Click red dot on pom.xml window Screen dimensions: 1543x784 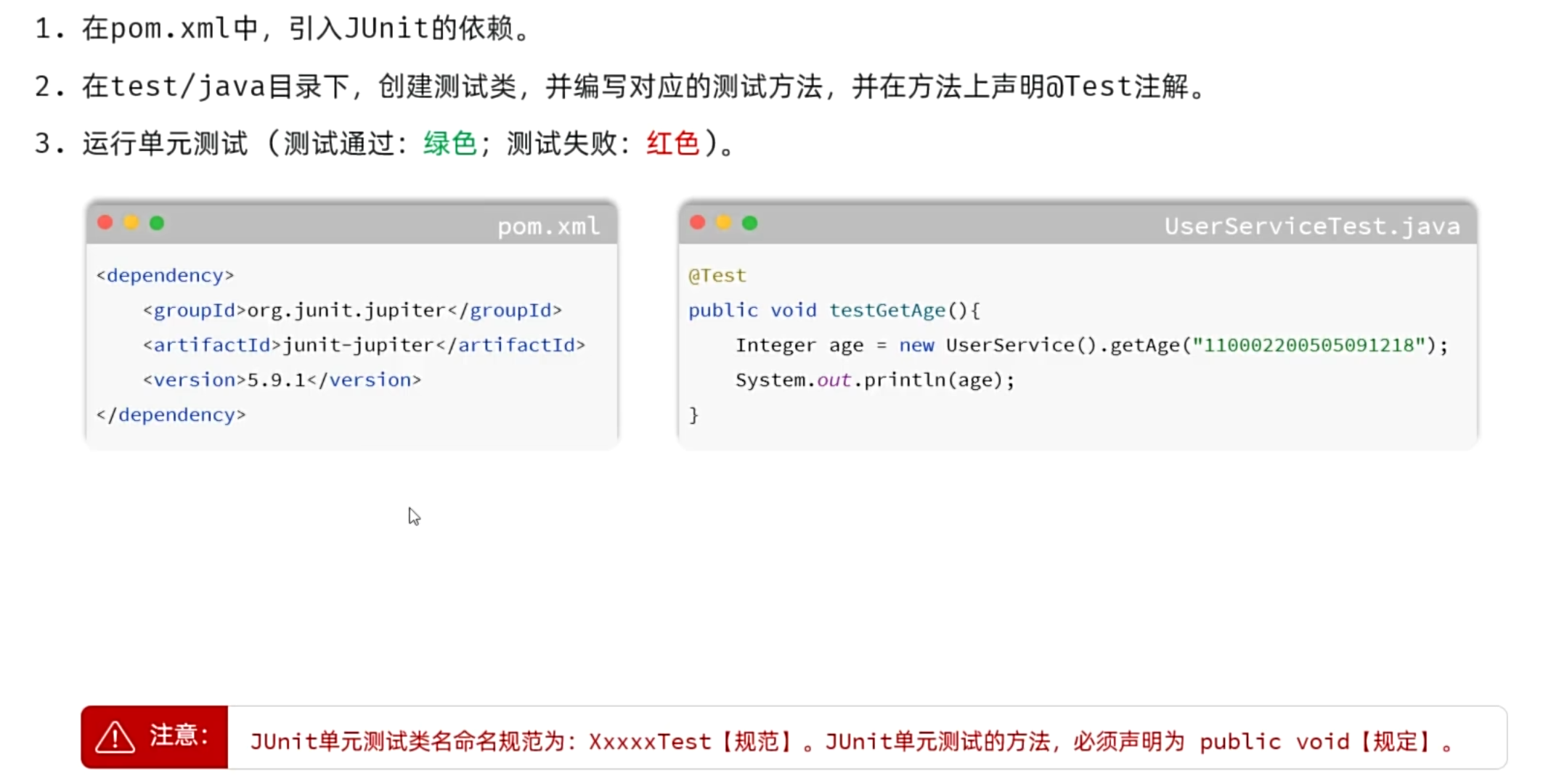click(105, 222)
